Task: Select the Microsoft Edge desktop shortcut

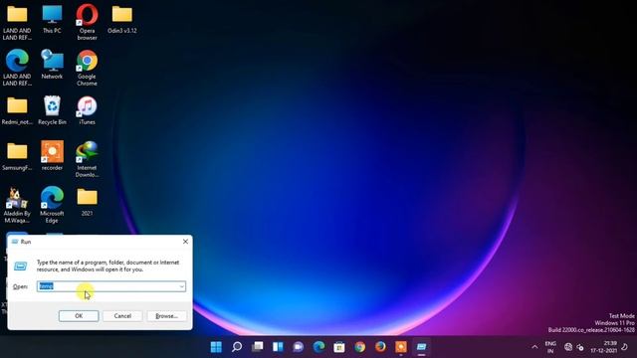Action: [x=52, y=205]
